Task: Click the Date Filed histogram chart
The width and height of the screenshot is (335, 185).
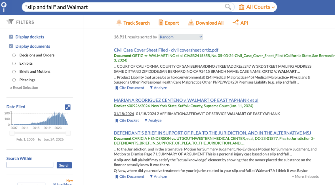Action: point(39,118)
